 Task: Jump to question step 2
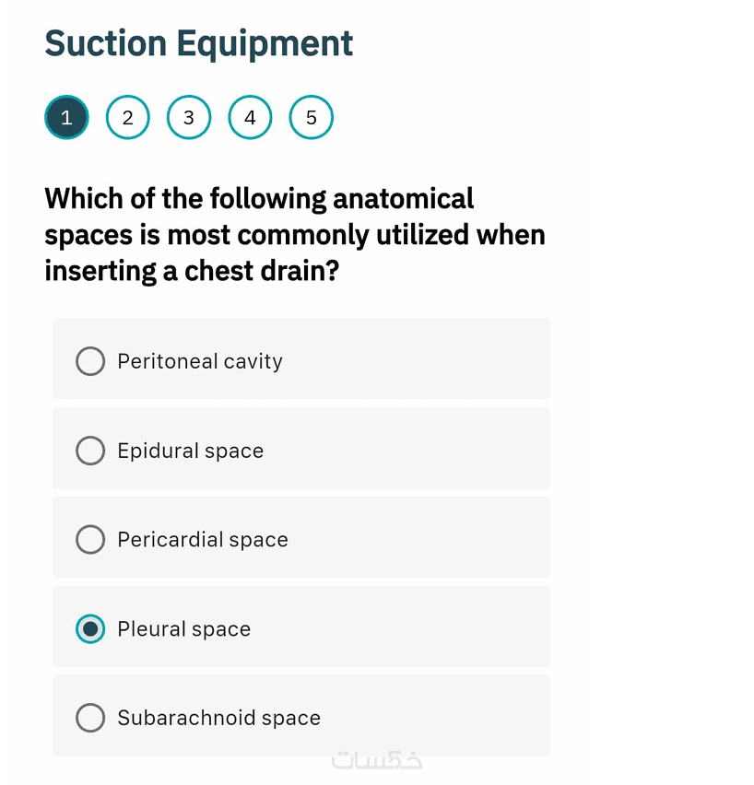[x=127, y=118]
